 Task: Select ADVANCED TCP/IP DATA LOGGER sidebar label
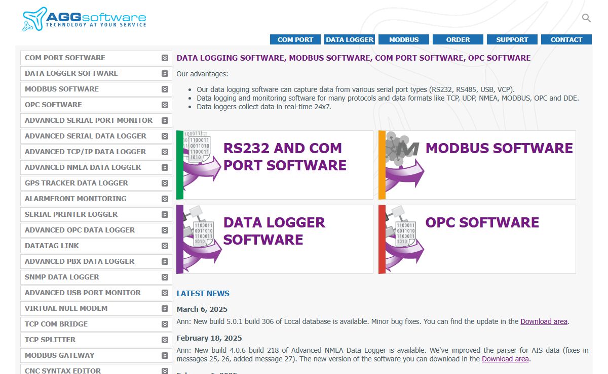85,152
